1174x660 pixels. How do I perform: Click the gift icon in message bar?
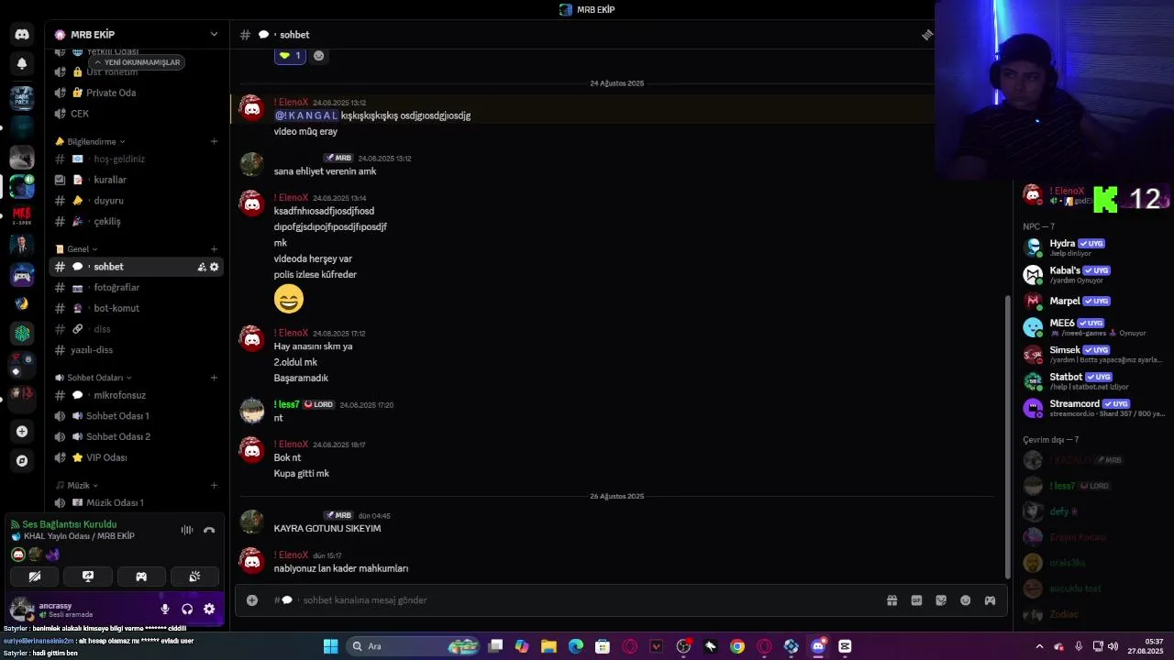point(892,600)
